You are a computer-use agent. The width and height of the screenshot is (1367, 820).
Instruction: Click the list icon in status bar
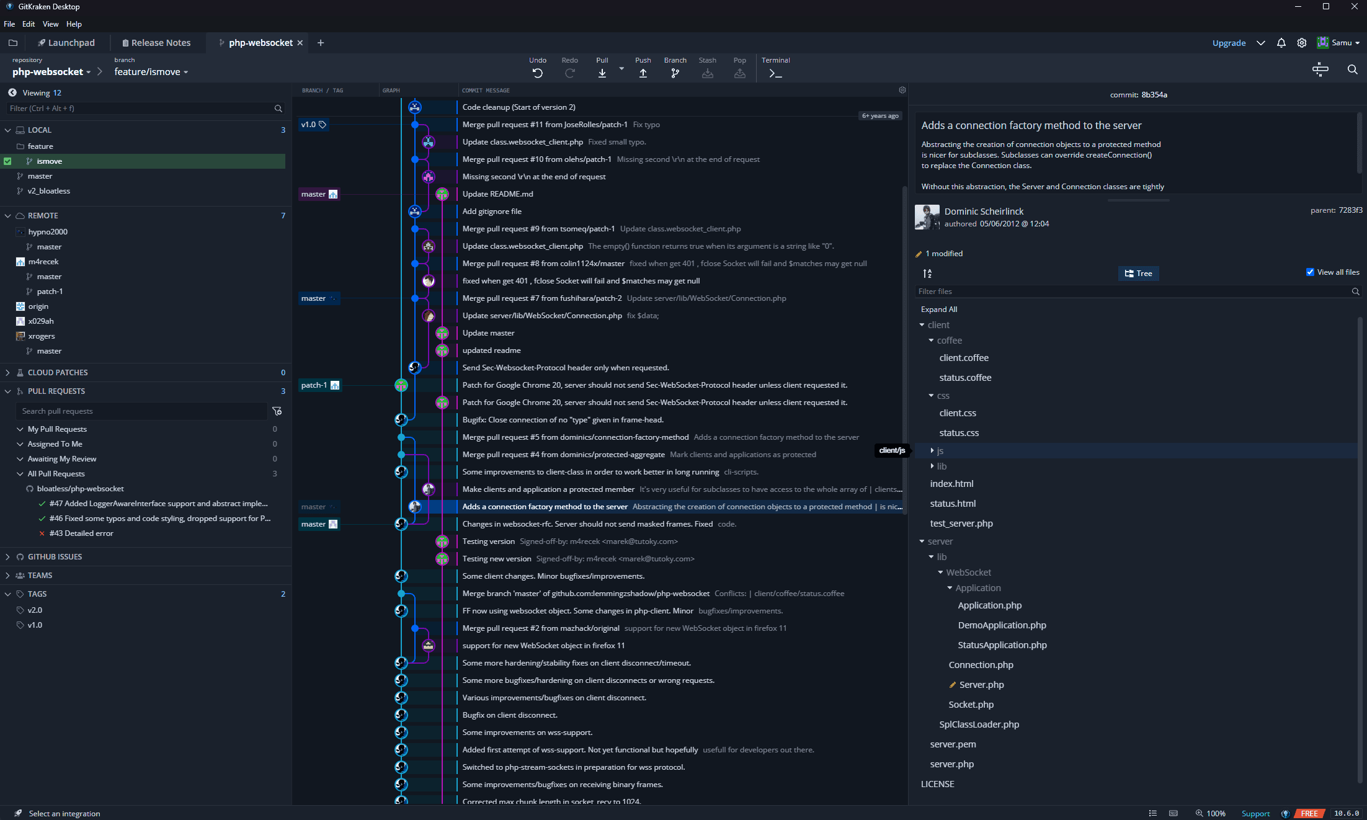click(x=1152, y=813)
